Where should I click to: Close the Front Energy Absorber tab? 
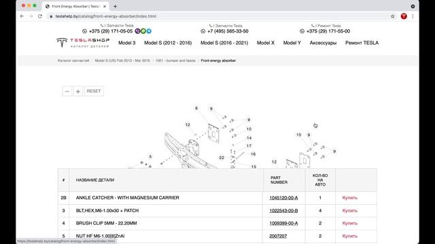click(x=105, y=6)
